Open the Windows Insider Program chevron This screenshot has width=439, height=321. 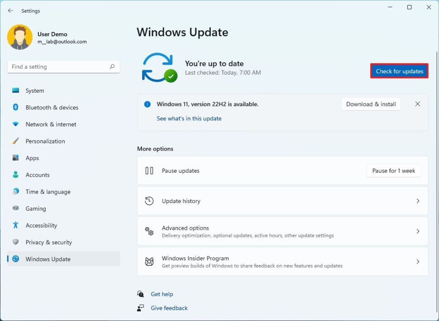417,262
